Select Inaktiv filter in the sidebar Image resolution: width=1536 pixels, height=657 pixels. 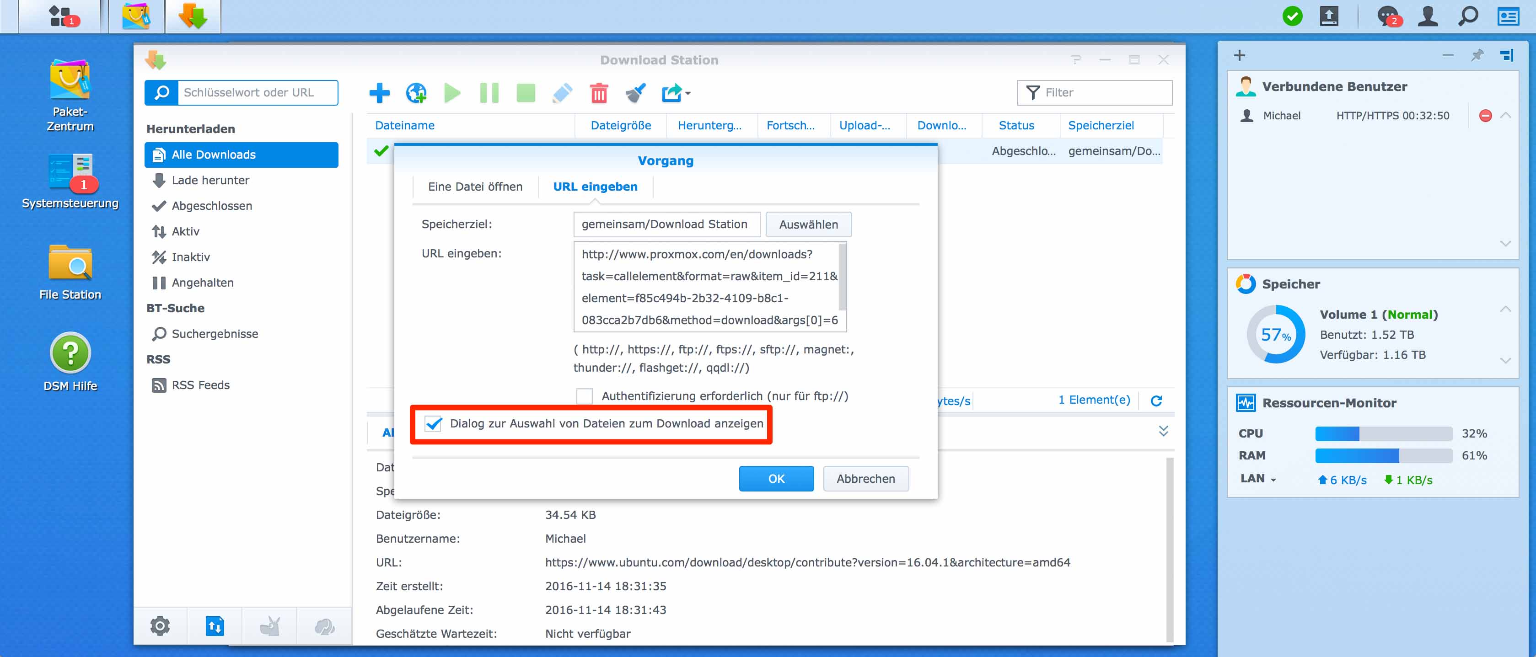click(242, 257)
